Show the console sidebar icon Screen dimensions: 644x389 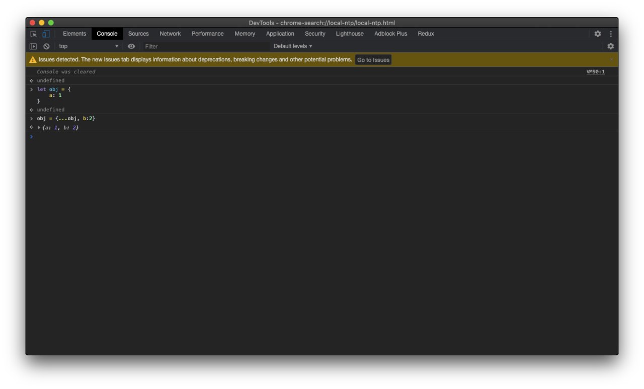click(x=33, y=46)
